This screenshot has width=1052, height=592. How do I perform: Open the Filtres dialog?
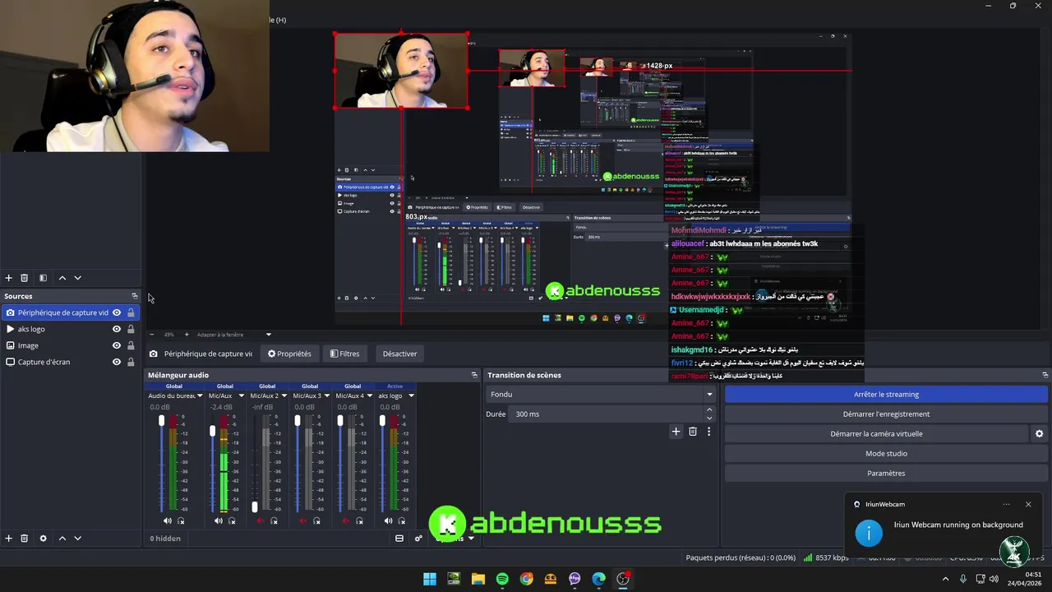345,354
